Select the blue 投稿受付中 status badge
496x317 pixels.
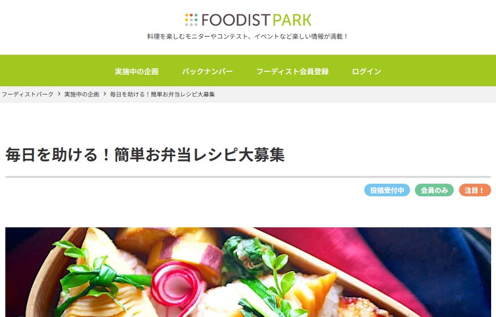point(387,190)
